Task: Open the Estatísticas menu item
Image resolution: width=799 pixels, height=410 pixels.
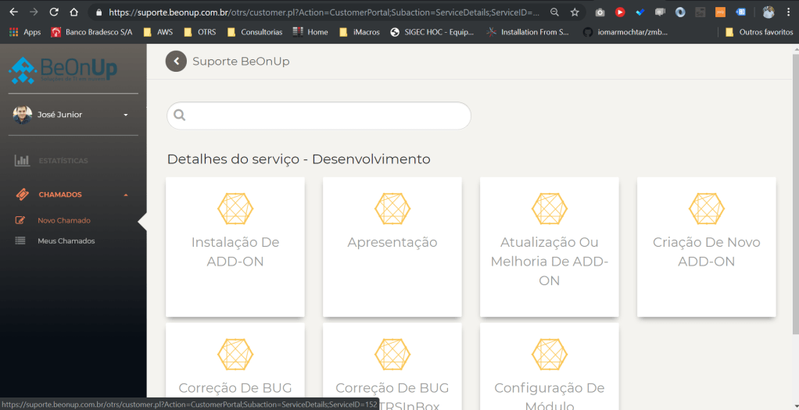Action: pyautogui.click(x=63, y=161)
